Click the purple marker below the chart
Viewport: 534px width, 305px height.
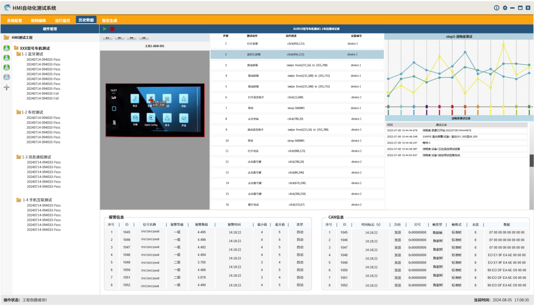[x=426, y=107]
